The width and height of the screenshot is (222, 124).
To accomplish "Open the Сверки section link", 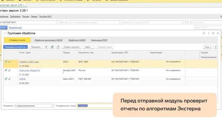I will [34, 17].
